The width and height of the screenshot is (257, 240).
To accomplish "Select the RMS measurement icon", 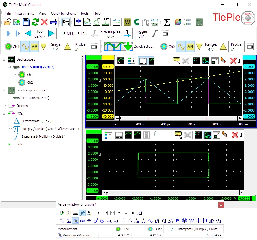I will (82, 220).
